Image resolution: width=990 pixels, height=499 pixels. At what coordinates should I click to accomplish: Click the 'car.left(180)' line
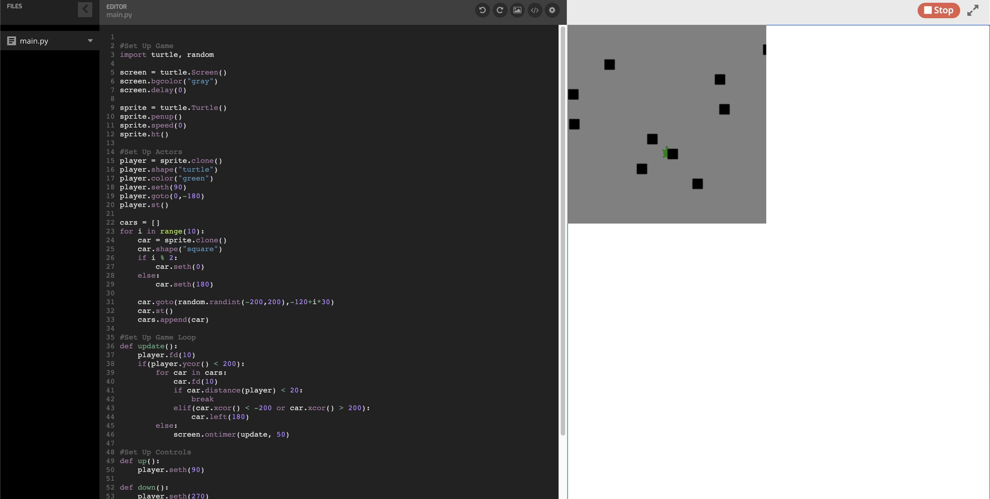tap(220, 416)
